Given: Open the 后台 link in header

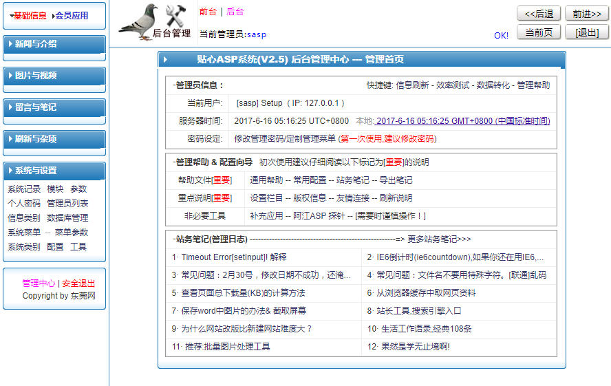Looking at the screenshot, I should click(235, 12).
